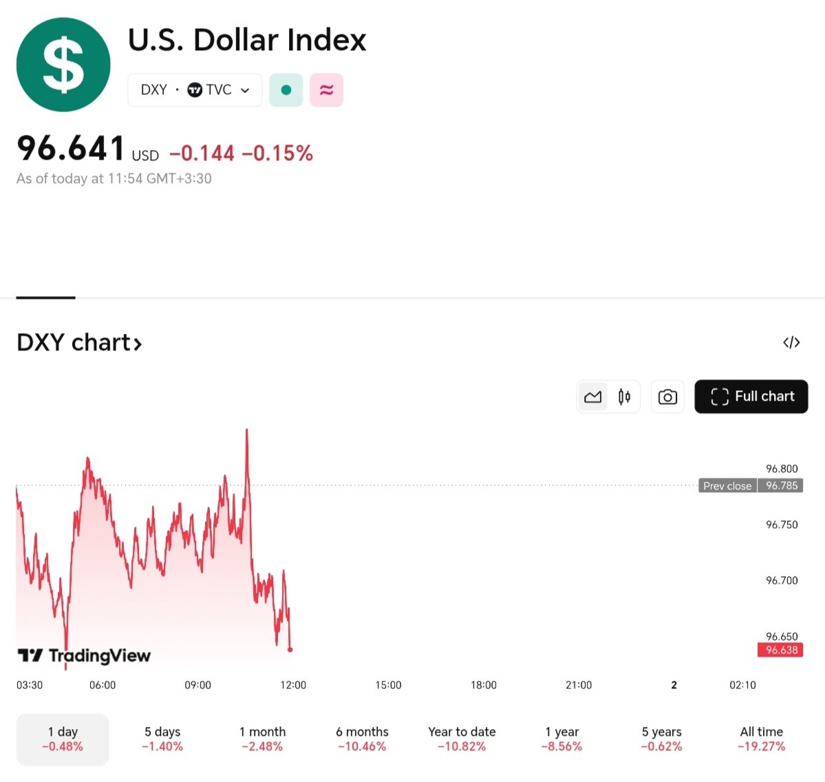Select the 5 days range tab
The width and height of the screenshot is (825, 782).
[162, 739]
